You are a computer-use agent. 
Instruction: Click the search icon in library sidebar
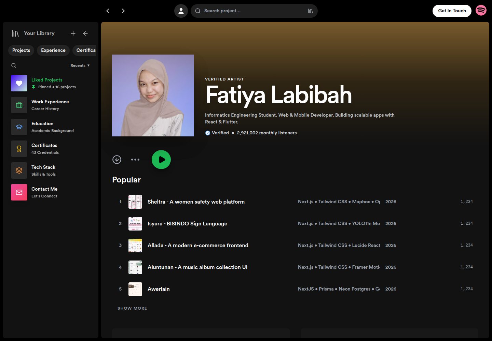pos(14,65)
